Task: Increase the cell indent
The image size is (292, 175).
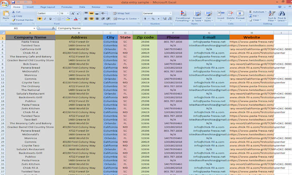Action: 108,18
